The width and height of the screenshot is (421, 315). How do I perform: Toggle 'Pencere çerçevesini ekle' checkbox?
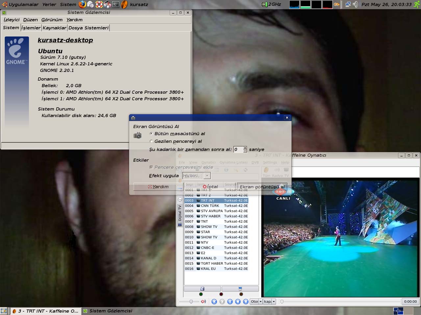181,167
